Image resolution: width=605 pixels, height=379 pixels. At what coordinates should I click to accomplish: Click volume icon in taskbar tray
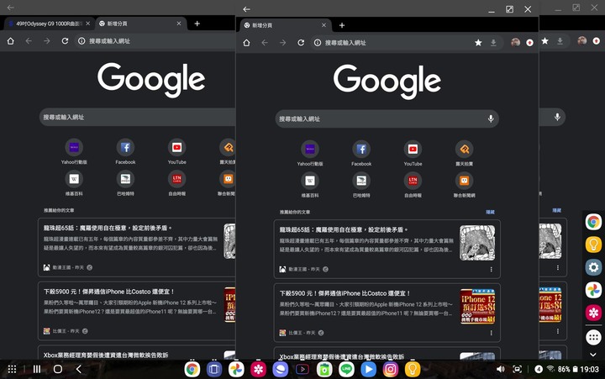coord(501,369)
